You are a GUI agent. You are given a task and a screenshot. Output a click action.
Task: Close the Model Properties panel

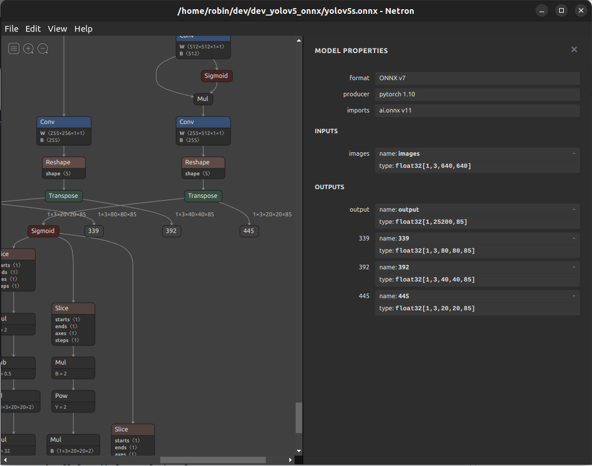[574, 50]
